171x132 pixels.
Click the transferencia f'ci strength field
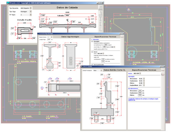[x=106, y=45]
